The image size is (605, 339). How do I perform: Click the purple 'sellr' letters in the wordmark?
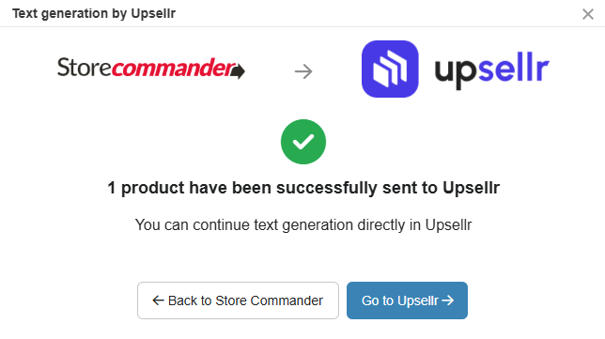514,67
